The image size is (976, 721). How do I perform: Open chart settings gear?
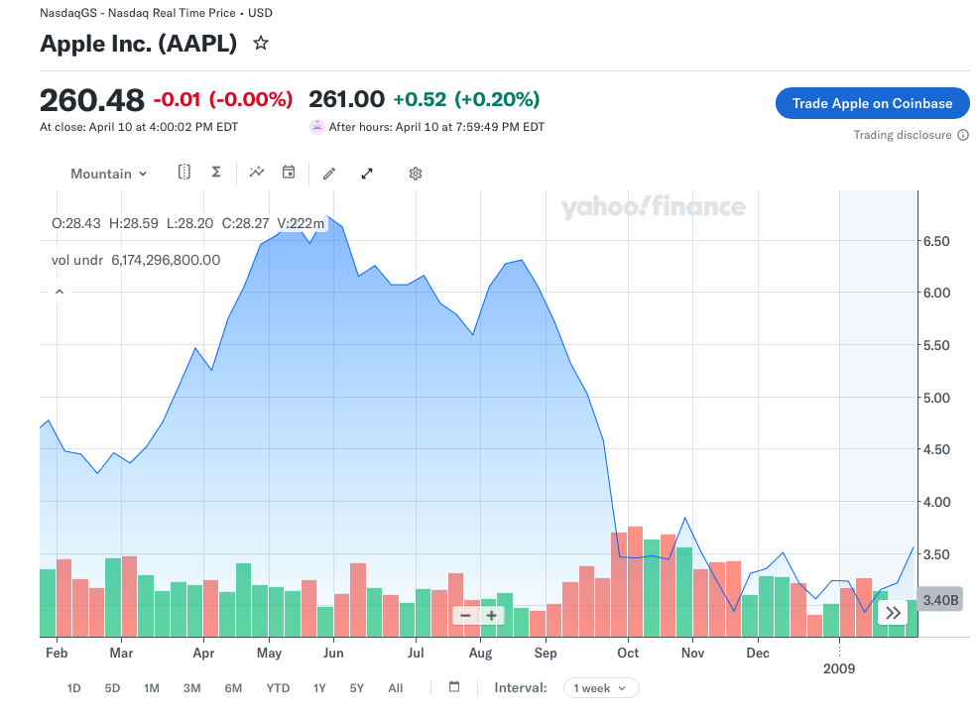pos(416,174)
